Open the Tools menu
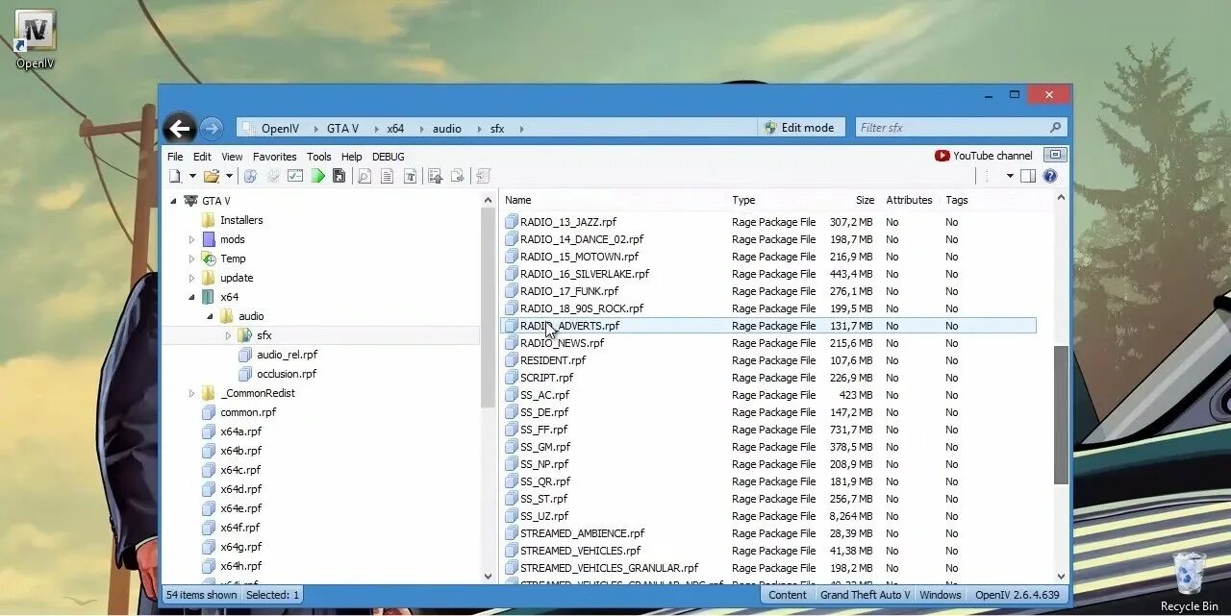This screenshot has height=616, width=1231. pyautogui.click(x=319, y=157)
